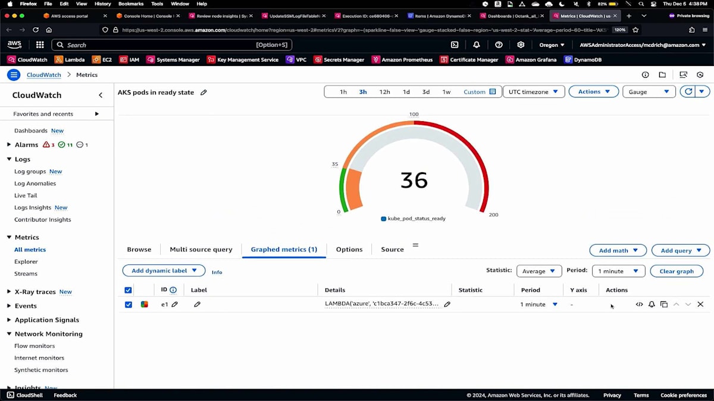The width and height of the screenshot is (714, 401).
Task: Open the console settings gear
Action: point(521,45)
